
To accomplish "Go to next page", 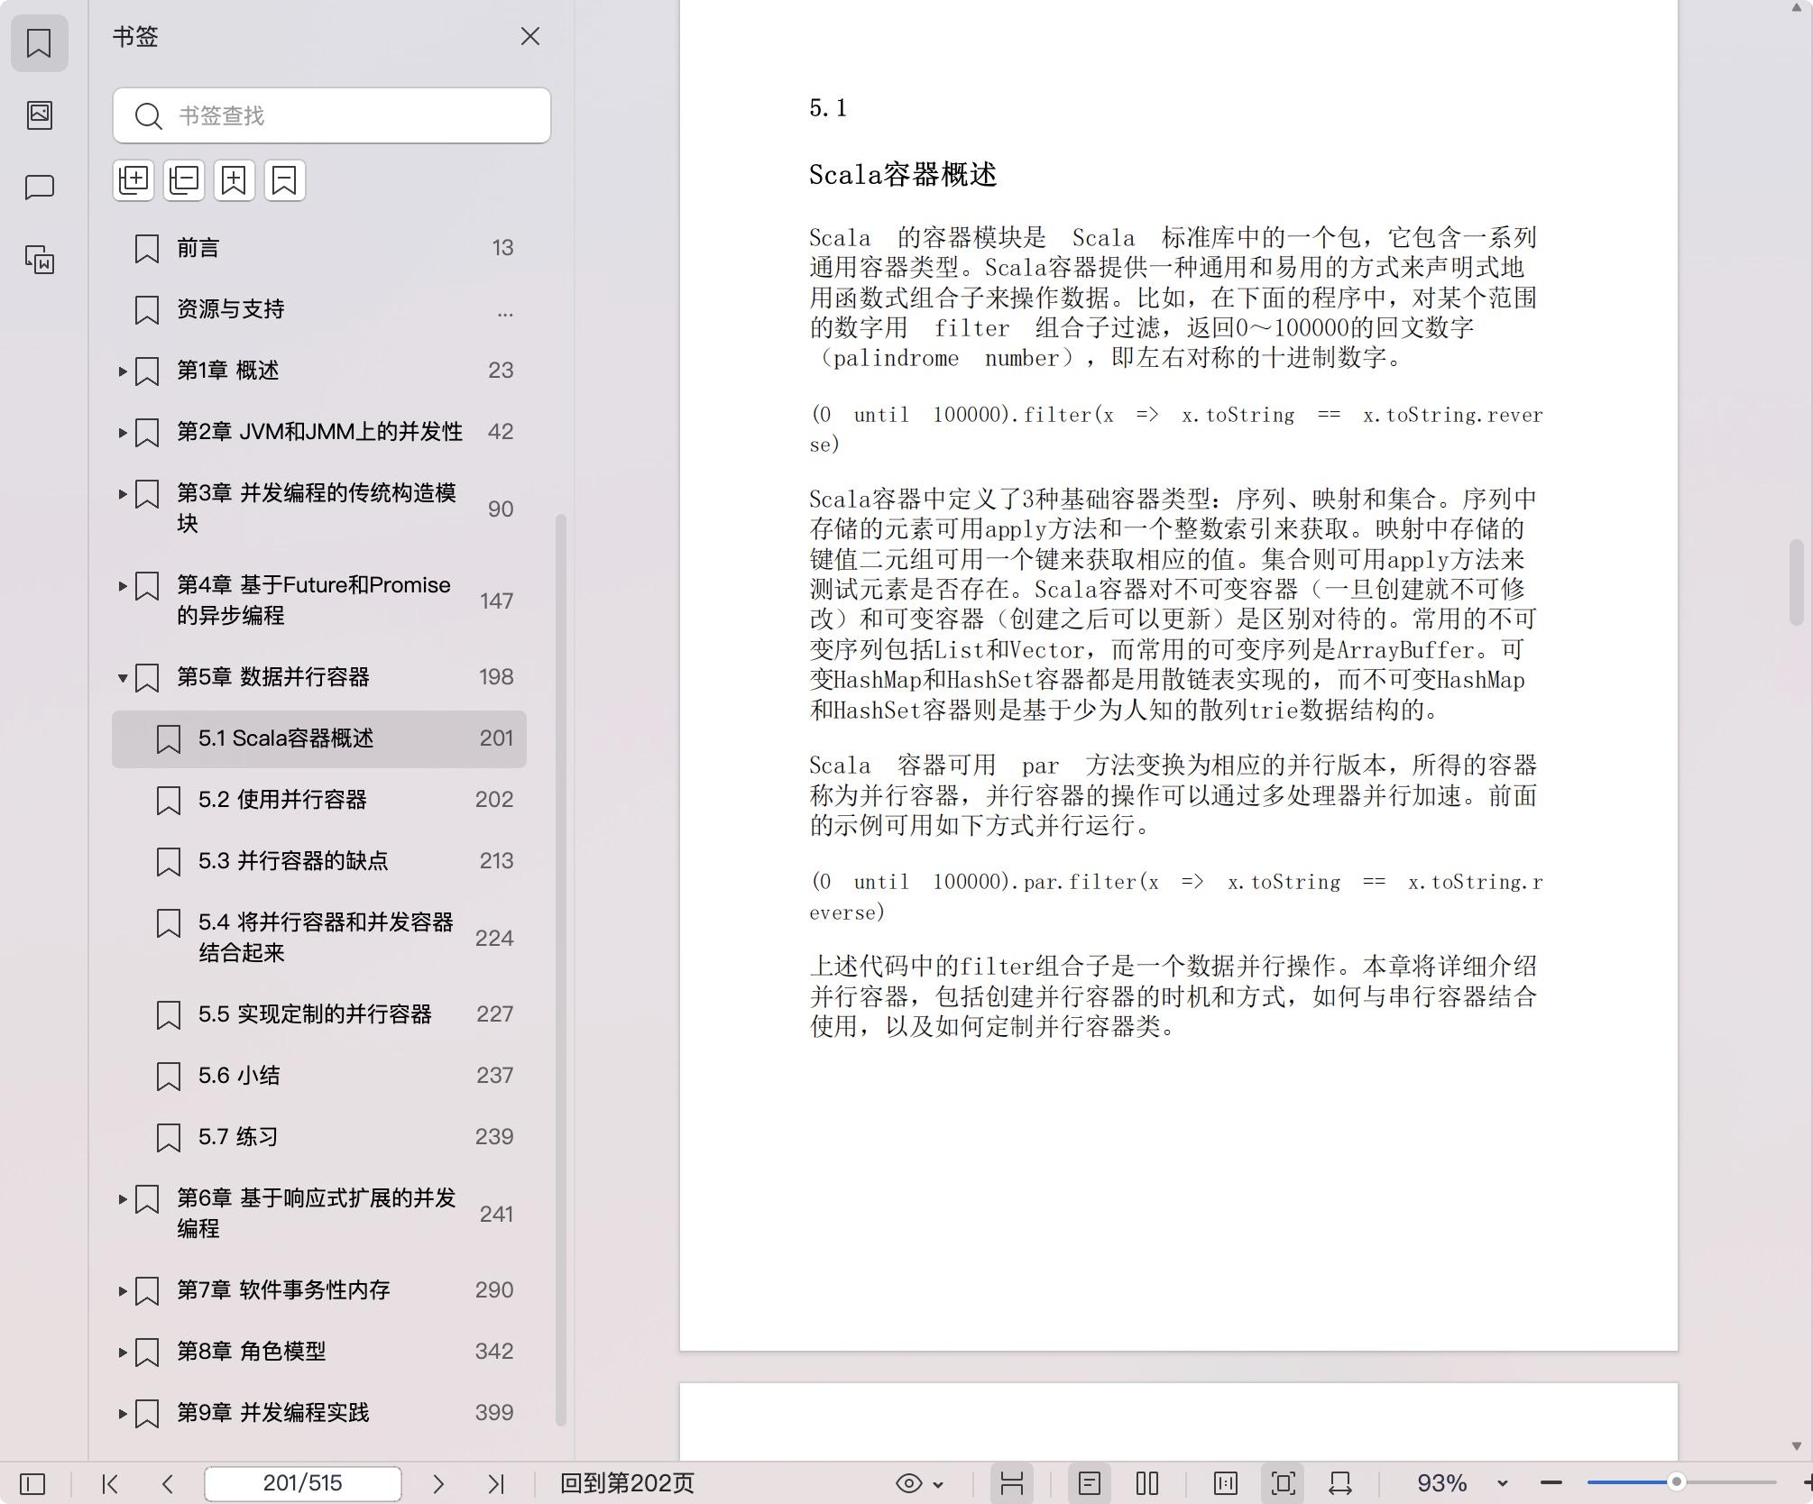I will click(438, 1483).
